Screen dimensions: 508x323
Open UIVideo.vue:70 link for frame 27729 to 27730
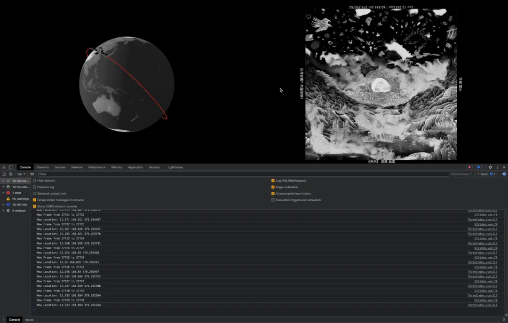[485, 300]
